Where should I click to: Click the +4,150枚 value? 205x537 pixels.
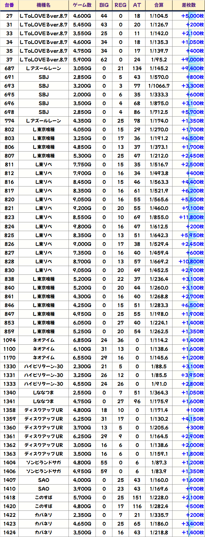click(x=193, y=419)
